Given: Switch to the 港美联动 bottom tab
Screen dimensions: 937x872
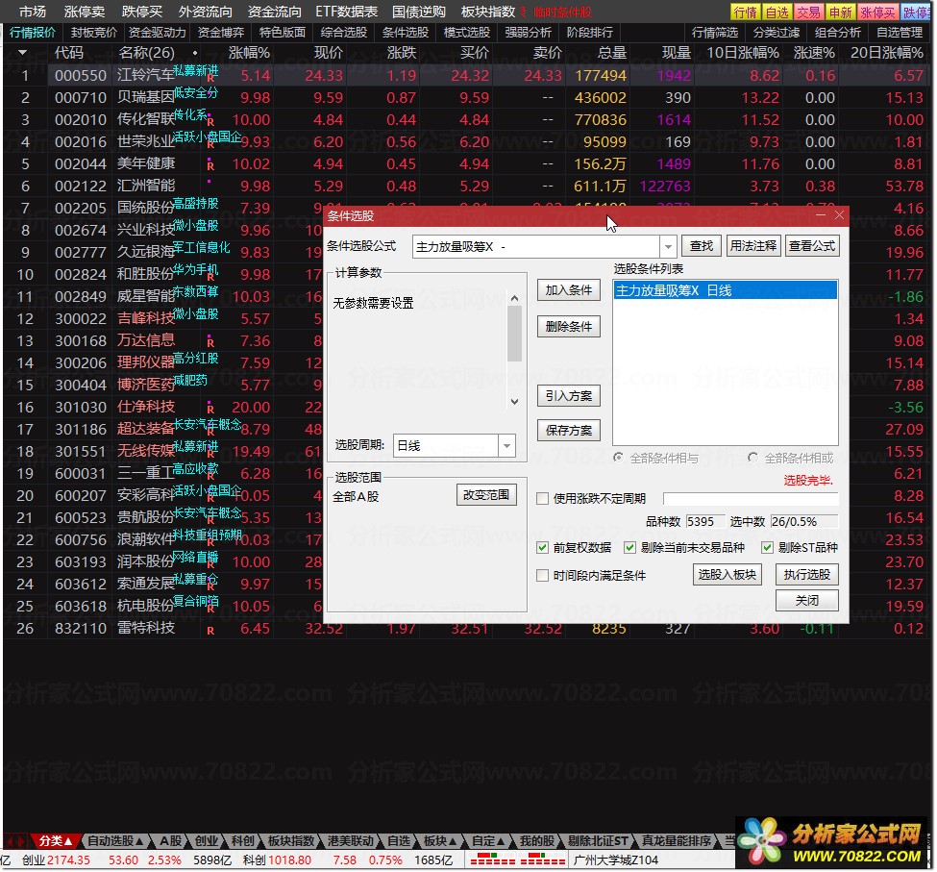Looking at the screenshot, I should tap(350, 841).
